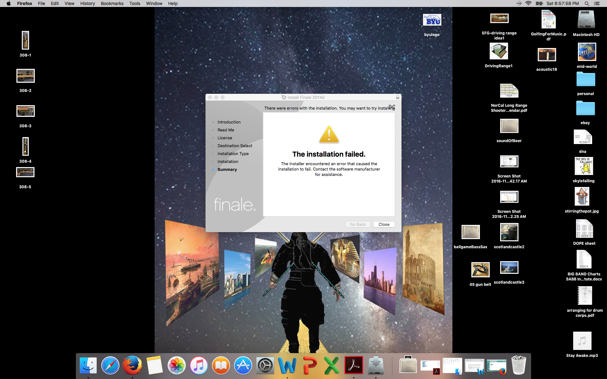Screen dimensions: 607x379
Task: Select the byulogo image thumbnail
Action: coord(432,20)
